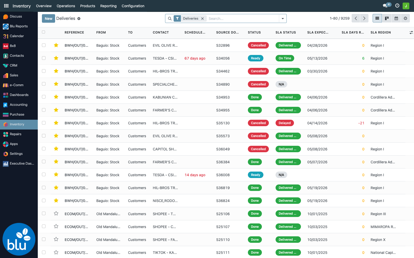Open Reporting menu

[108, 6]
